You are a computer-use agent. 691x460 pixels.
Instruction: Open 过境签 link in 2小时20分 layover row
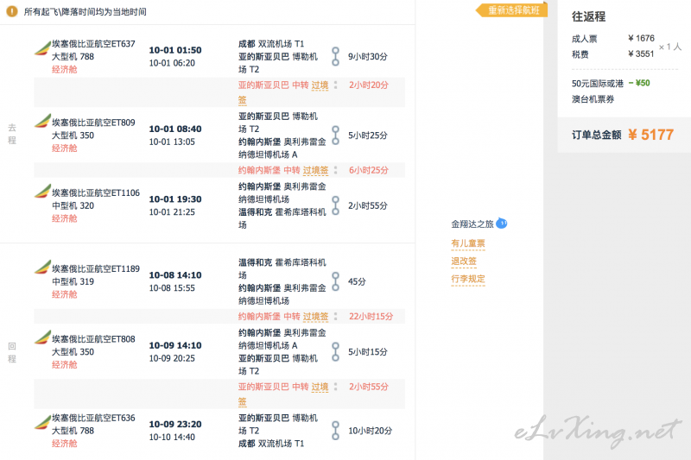(x=320, y=85)
